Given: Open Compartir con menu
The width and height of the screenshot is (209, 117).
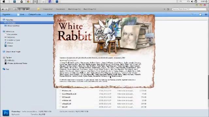Looking at the screenshot, I should point(35,14).
